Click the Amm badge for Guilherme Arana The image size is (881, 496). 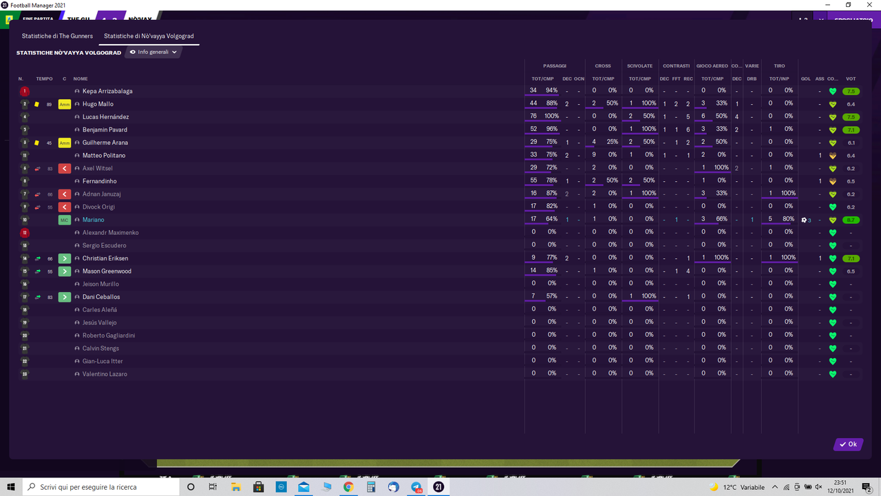(65, 143)
